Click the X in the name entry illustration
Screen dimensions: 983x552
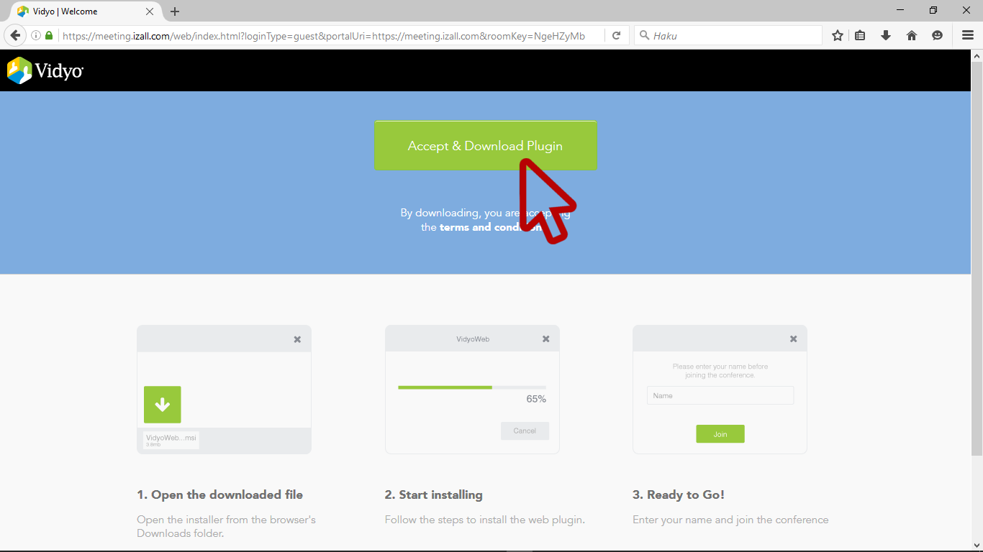pyautogui.click(x=793, y=339)
